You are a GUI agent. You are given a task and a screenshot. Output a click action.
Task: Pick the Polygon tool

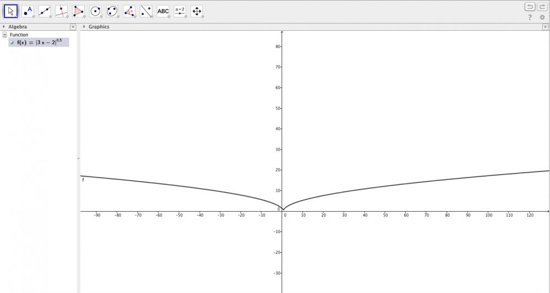[78, 11]
